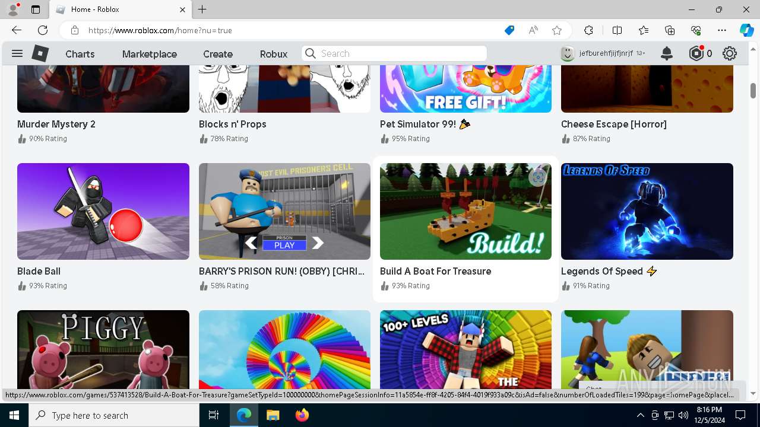The image size is (760, 427).
Task: Open the Favorites list
Action: point(644,30)
